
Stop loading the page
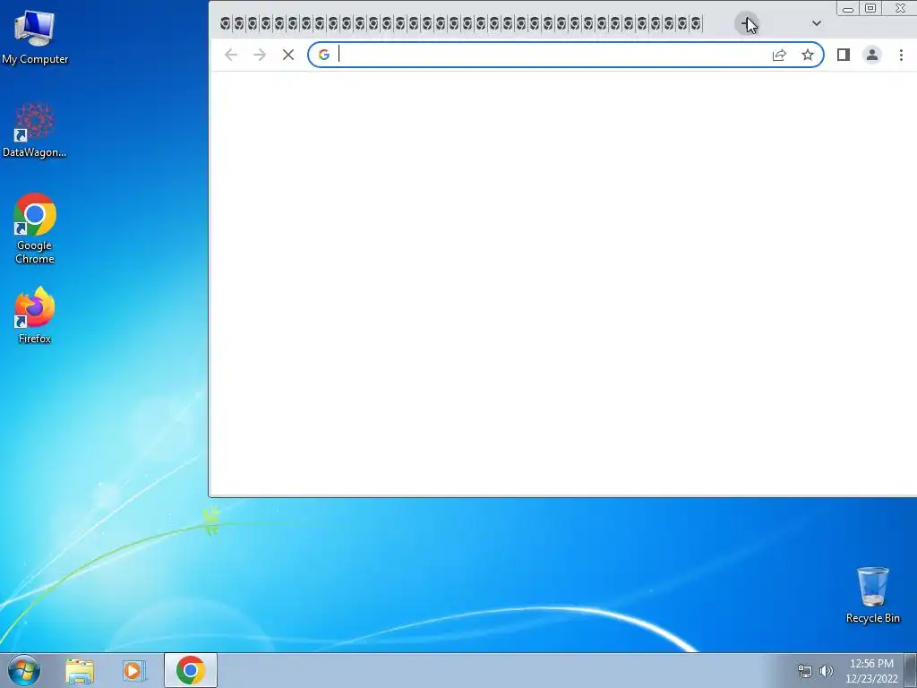(288, 55)
